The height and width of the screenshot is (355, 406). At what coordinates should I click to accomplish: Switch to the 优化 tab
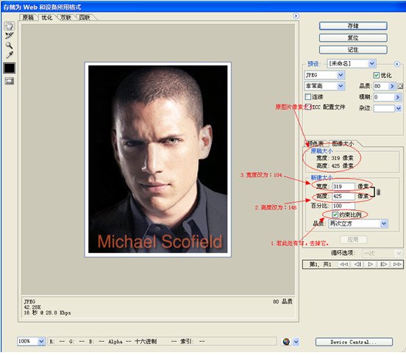click(x=47, y=18)
